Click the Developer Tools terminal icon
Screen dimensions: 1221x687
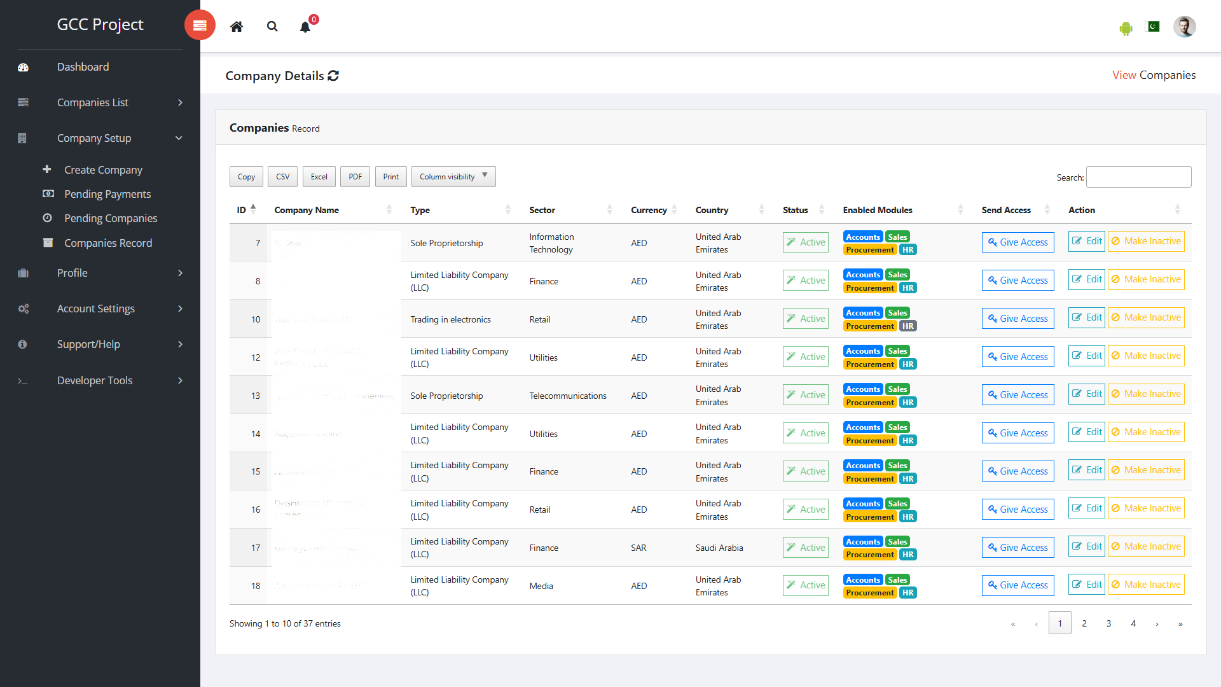coord(23,380)
